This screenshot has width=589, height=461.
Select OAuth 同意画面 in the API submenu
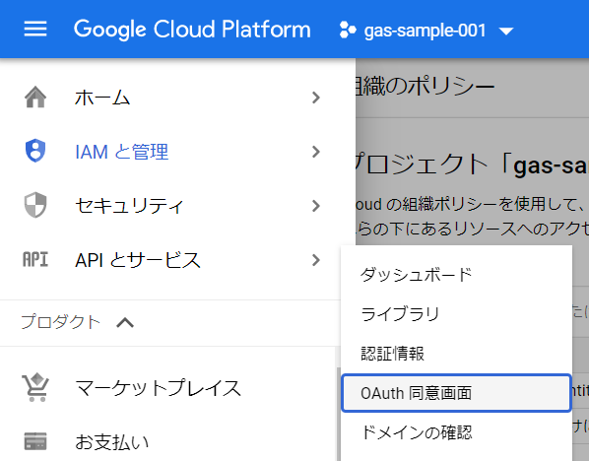[456, 393]
